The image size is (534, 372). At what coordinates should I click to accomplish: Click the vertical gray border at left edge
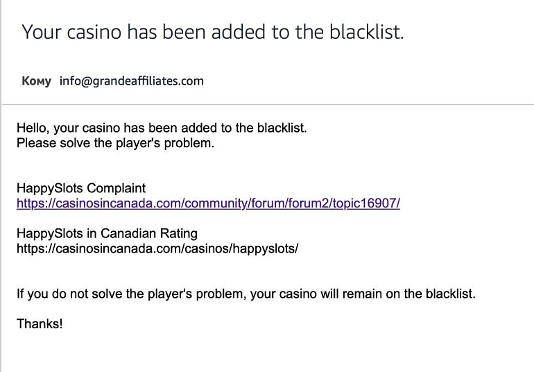tap(1, 186)
